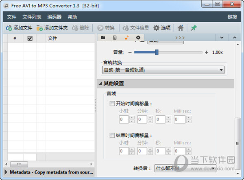This screenshot has width=244, height=180.
Task: Open the 音轨转换 audio track dropdown
Action: tap(163, 70)
